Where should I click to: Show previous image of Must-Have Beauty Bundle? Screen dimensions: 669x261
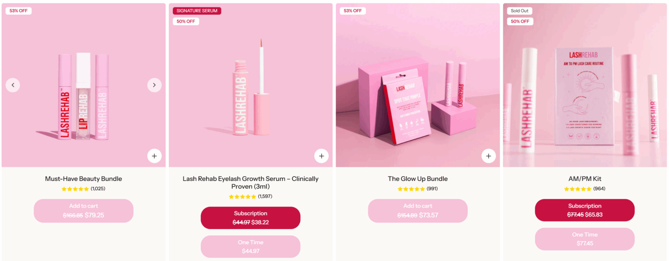13,85
